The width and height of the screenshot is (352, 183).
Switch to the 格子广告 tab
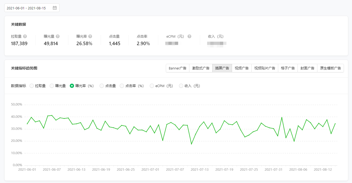288,68
